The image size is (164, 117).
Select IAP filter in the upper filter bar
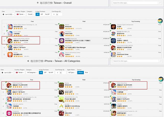point(42,14)
